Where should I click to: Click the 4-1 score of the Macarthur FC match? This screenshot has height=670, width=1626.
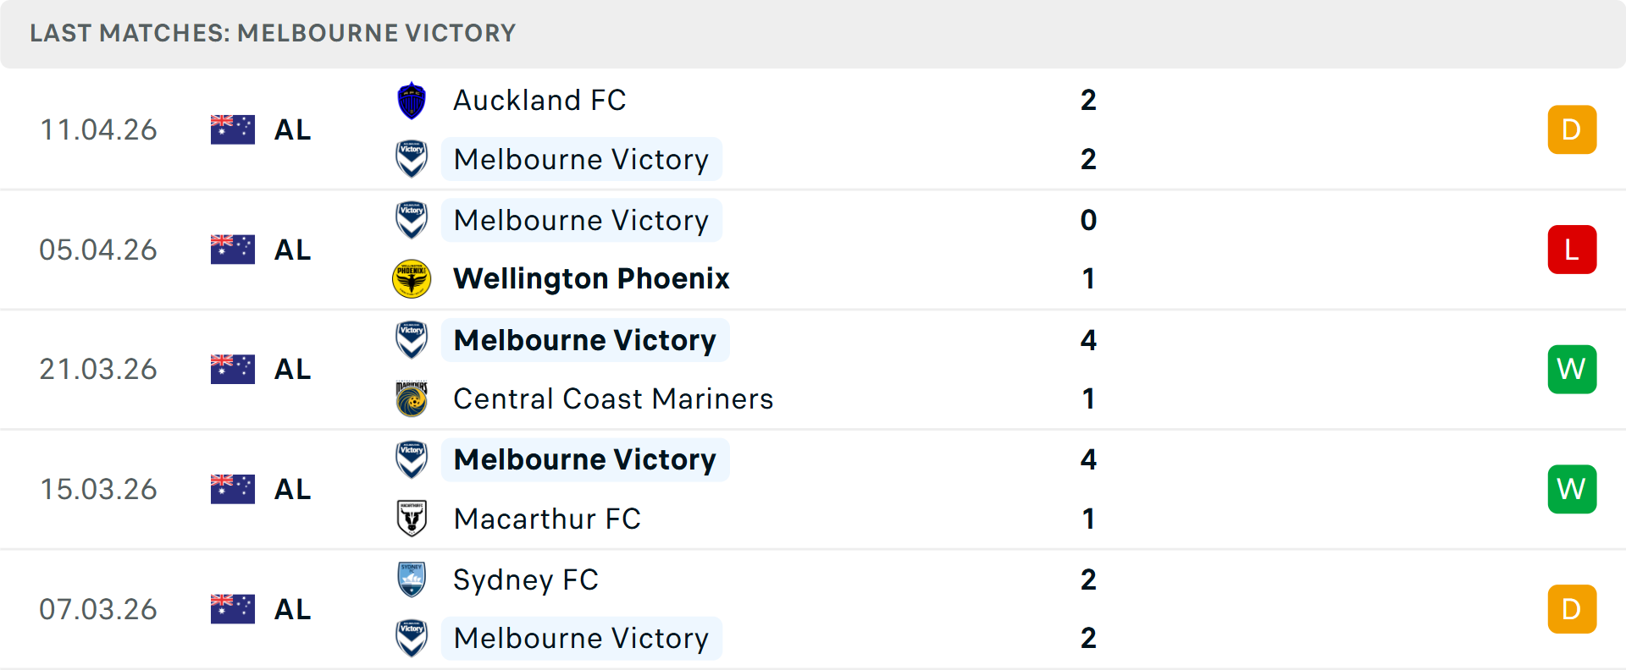[1089, 488]
